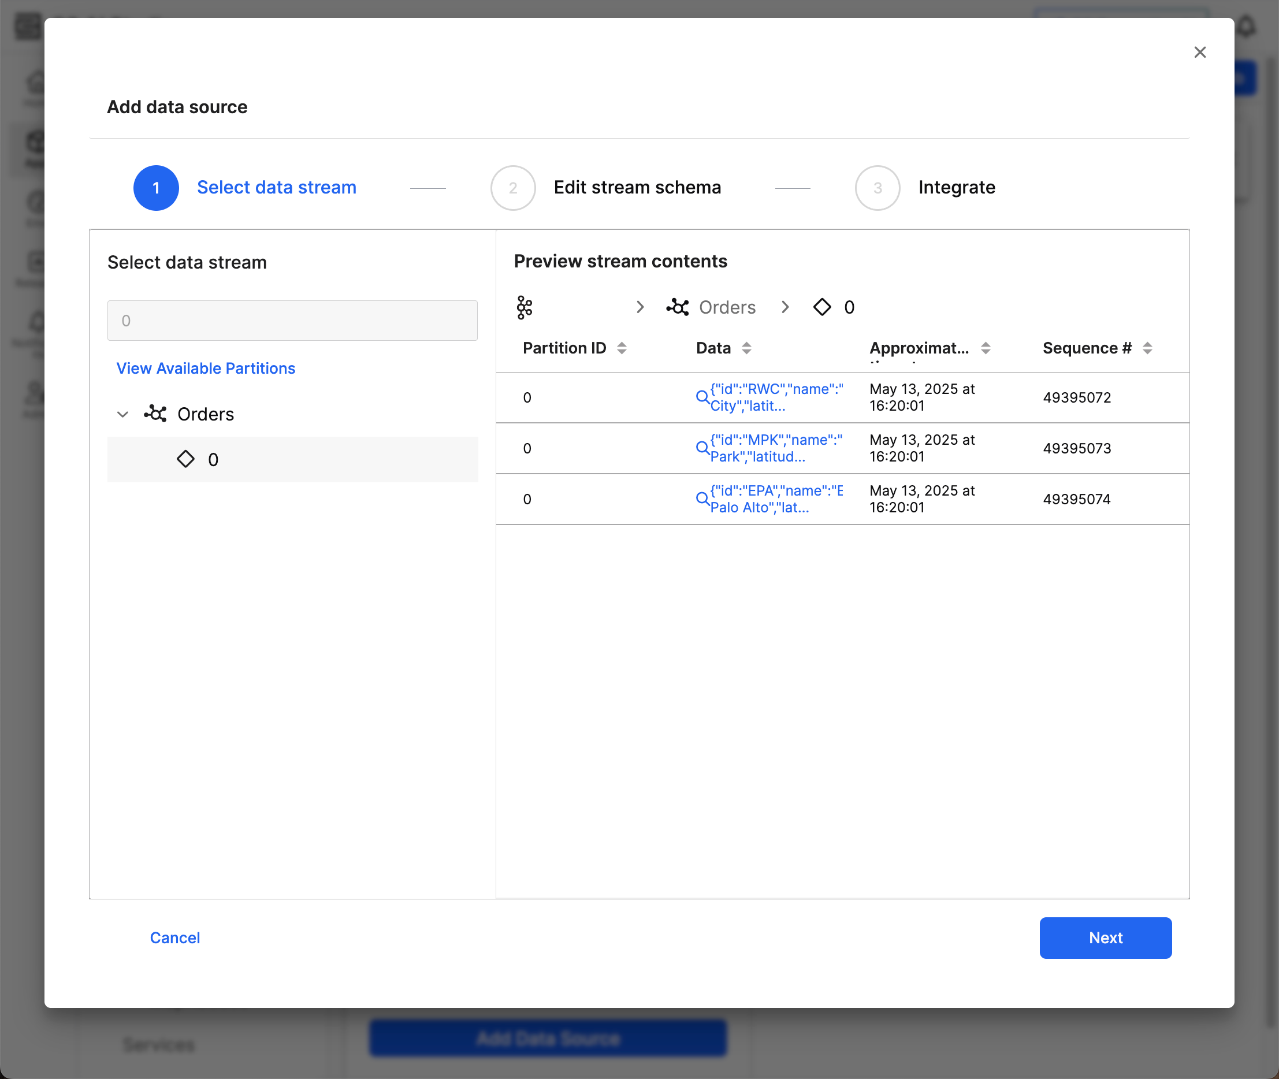Click the partition search input field

(292, 320)
